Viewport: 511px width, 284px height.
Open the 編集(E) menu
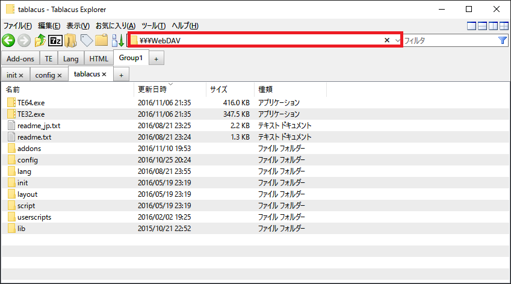tap(49, 26)
